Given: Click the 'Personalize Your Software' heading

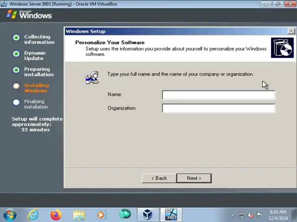Looking at the screenshot, I should 110,43.
